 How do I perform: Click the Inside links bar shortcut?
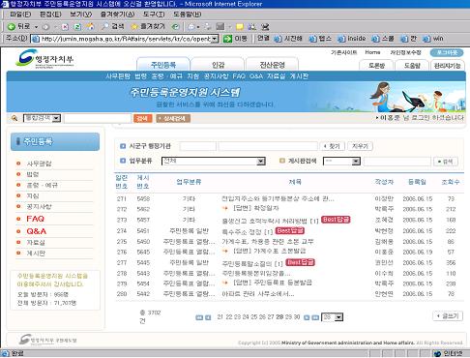[351, 39]
